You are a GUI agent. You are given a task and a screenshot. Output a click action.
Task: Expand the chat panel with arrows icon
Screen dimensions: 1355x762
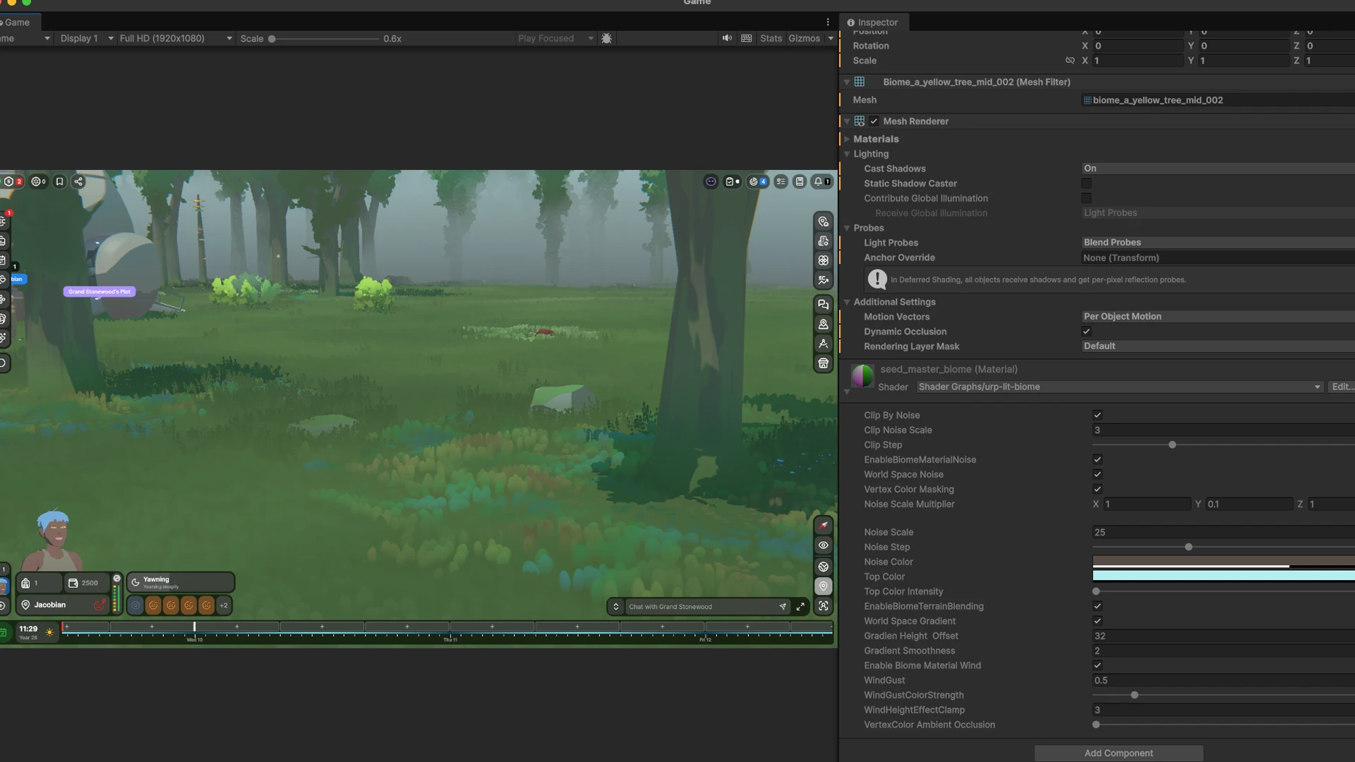tap(800, 607)
